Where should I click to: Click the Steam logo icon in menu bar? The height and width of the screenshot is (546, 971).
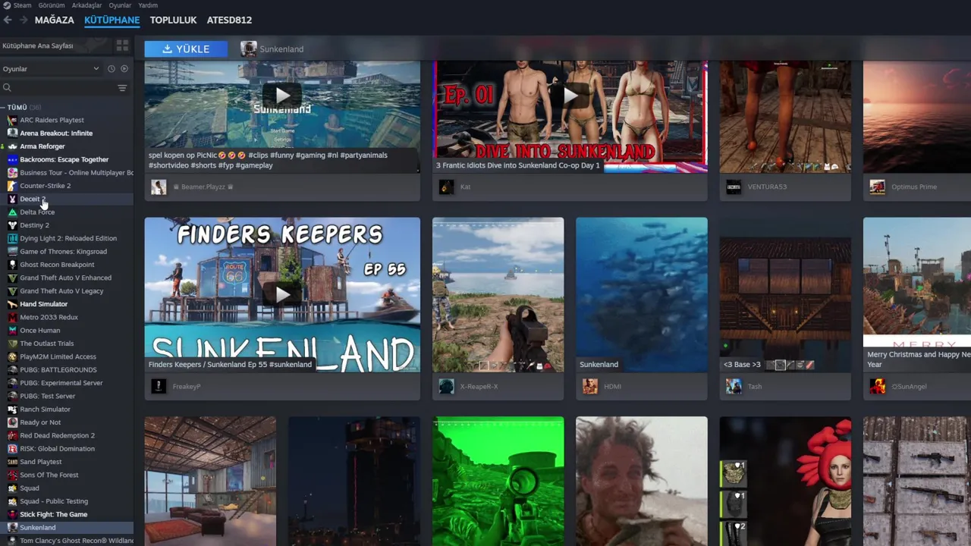(7, 5)
